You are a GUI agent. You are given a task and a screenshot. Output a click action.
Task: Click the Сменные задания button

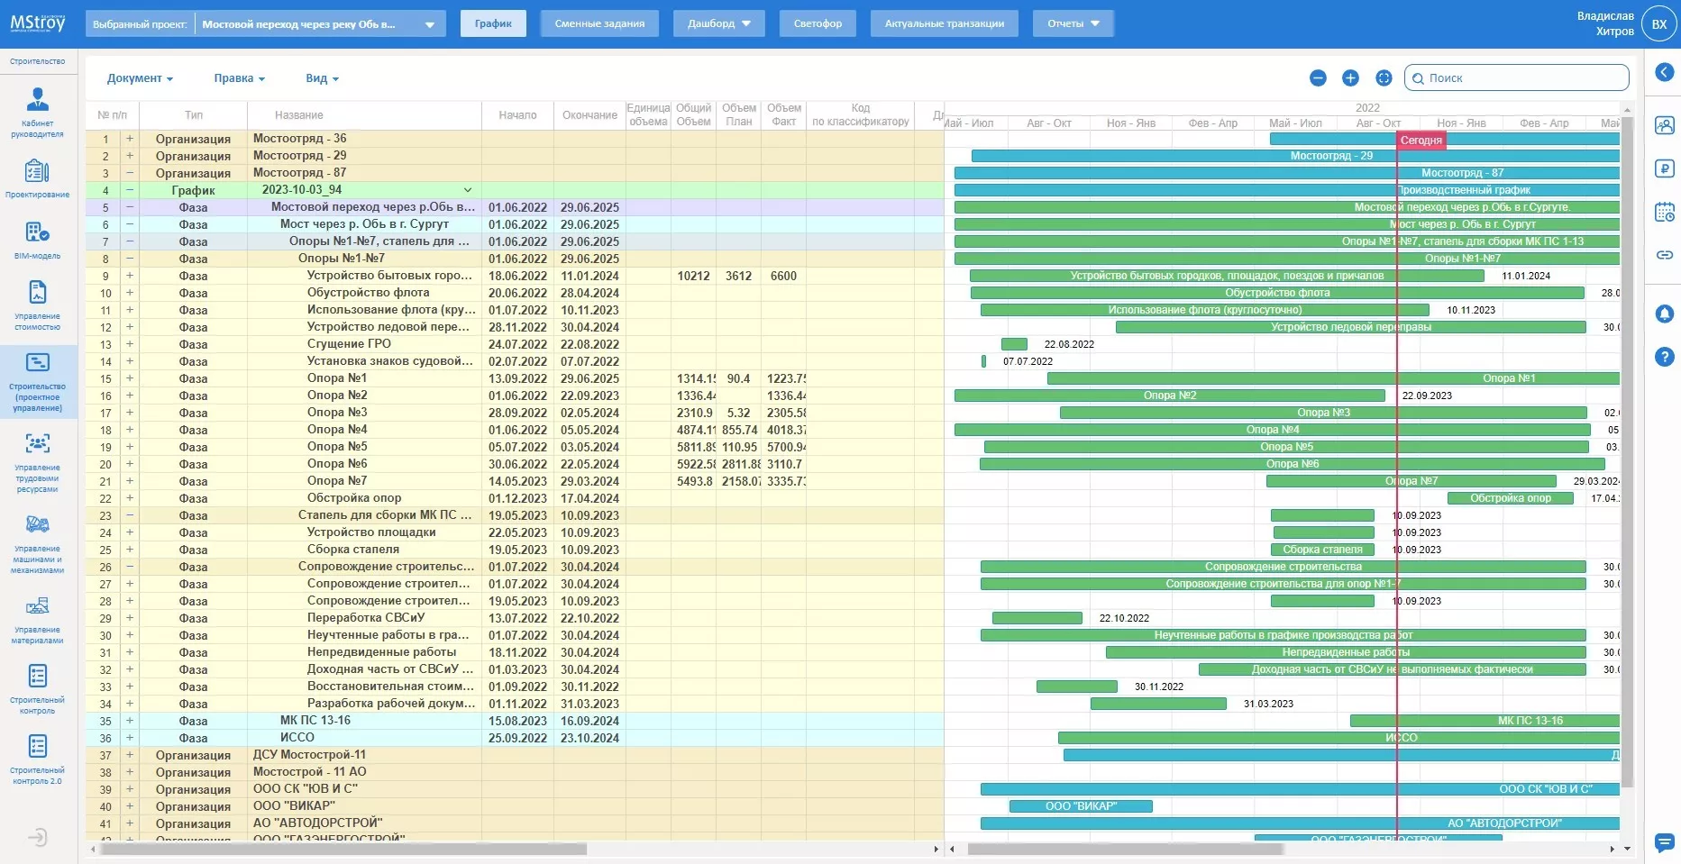pos(599,24)
